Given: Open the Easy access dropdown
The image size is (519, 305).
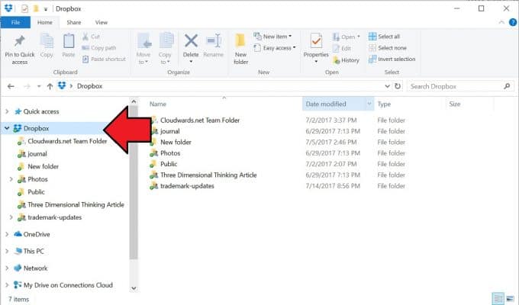Looking at the screenshot, I should pyautogui.click(x=275, y=48).
